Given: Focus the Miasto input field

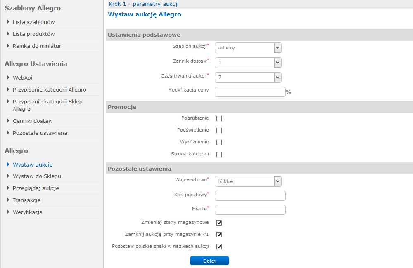Looking at the screenshot, I should (250, 210).
